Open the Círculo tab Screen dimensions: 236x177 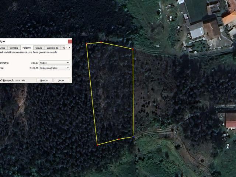38,48
